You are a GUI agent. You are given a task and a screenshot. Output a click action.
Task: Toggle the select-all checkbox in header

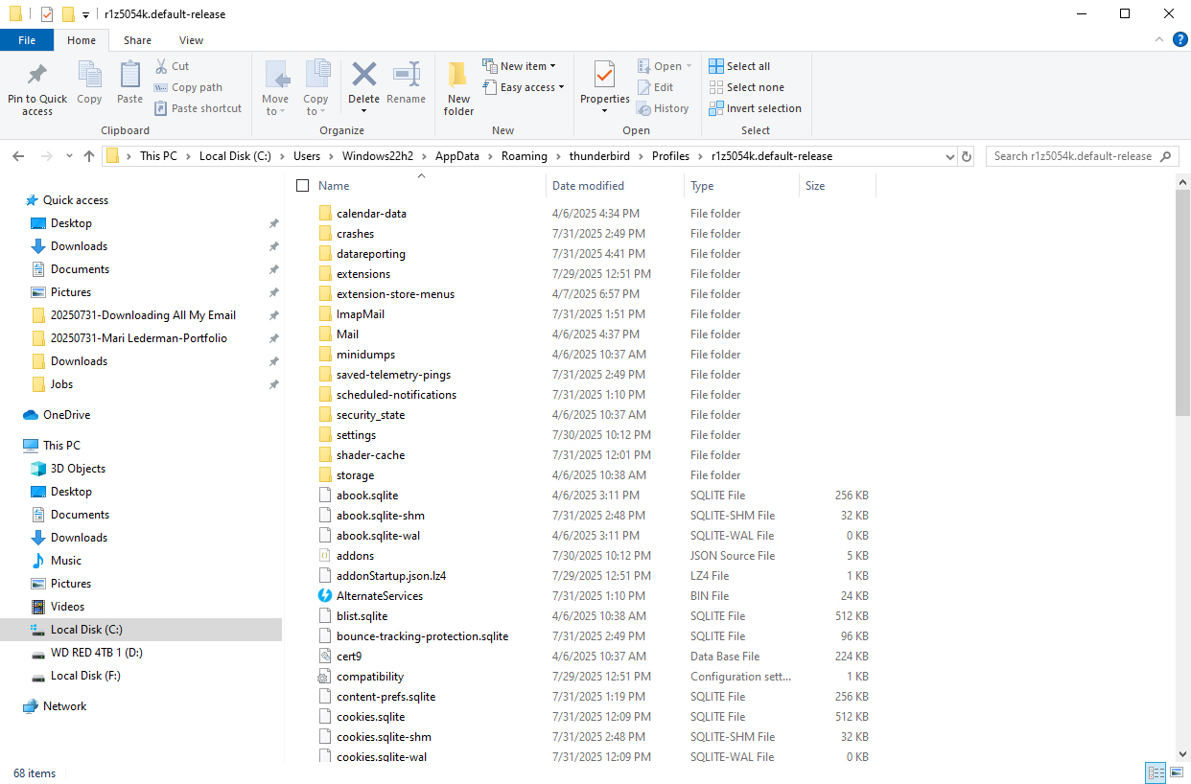tap(303, 186)
